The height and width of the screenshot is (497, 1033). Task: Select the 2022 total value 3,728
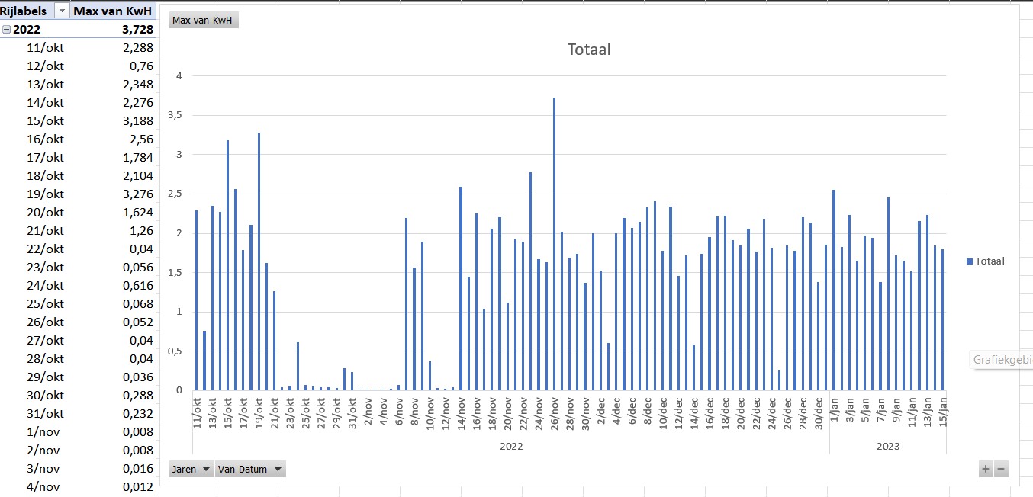coord(137,30)
